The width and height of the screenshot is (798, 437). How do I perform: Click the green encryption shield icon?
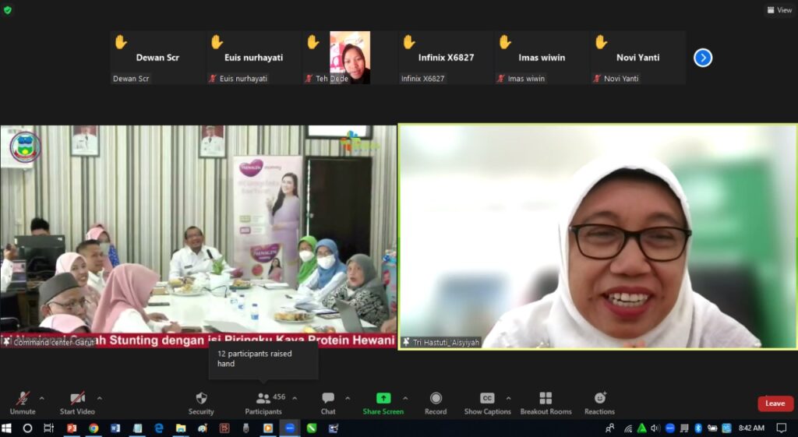click(x=8, y=10)
